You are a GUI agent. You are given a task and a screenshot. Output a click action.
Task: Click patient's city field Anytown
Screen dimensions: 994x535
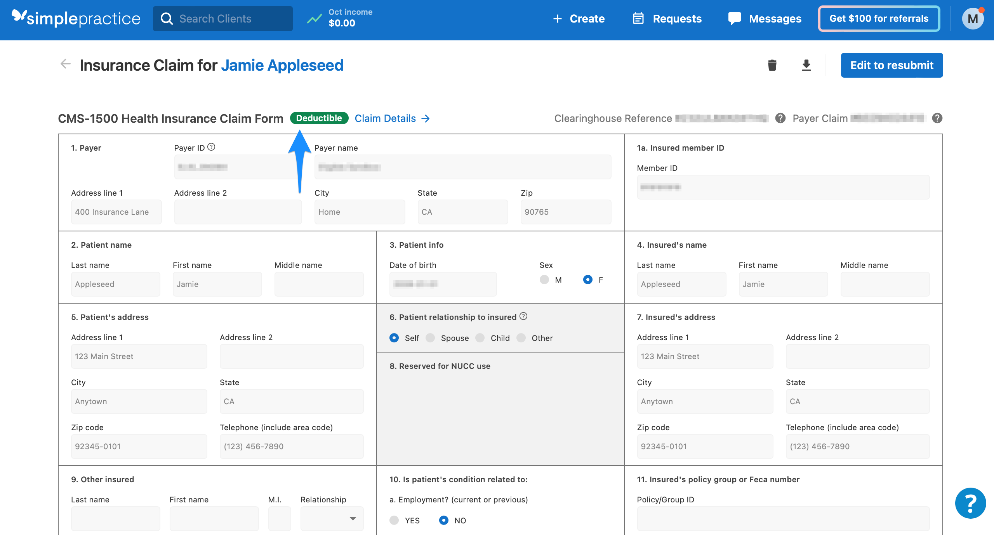click(x=139, y=401)
